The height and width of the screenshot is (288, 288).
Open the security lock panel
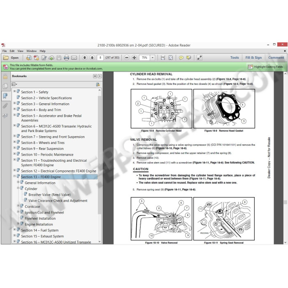(x=5, y=77)
